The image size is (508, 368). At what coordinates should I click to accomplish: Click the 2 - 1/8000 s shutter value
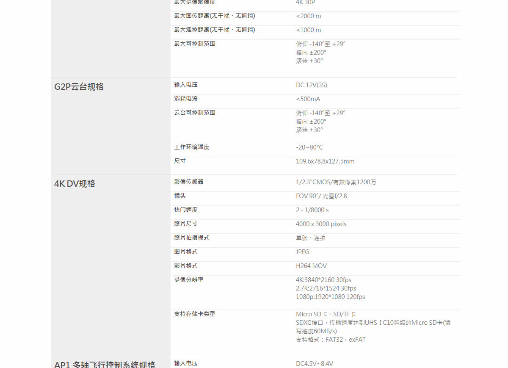point(312,210)
